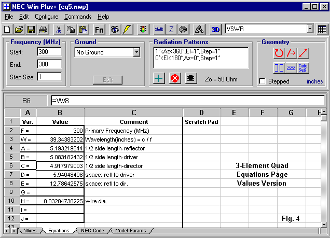Open the 3D view icon
The height and width of the screenshot is (238, 330).
[x=215, y=30]
